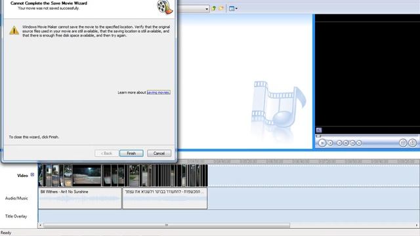Click the timeline scrollbar left arrow
Screen dimensions: 420x236
coord(41,226)
